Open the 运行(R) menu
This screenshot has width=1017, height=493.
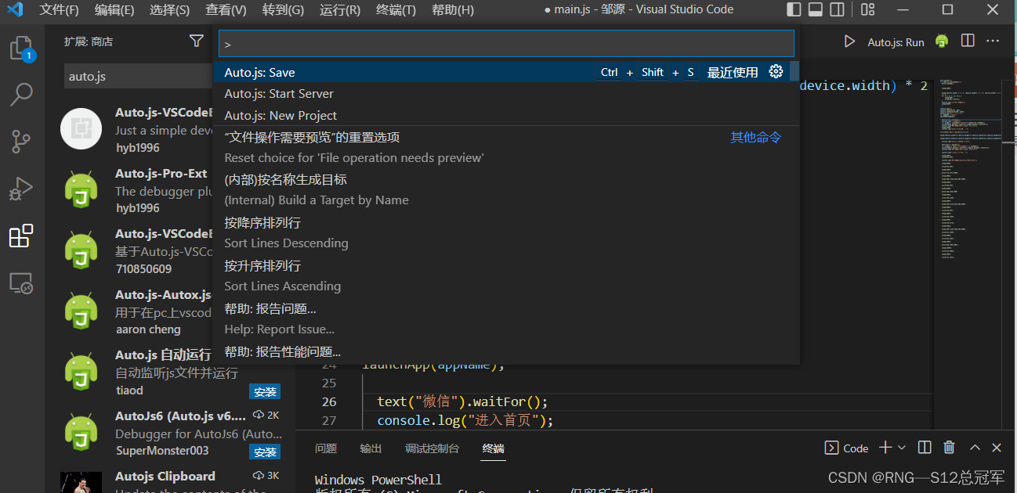click(x=339, y=10)
